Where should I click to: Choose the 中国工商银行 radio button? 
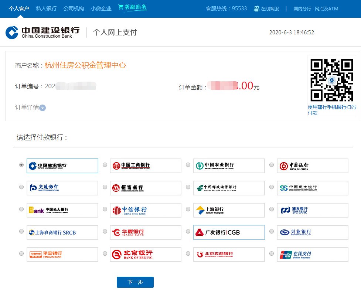click(x=105, y=165)
